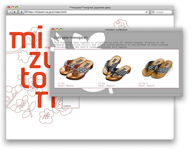
Task: Click the Safari window page title
Action: 90,8
